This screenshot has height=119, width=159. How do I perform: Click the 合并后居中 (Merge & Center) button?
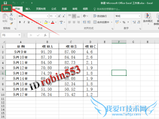101,22
